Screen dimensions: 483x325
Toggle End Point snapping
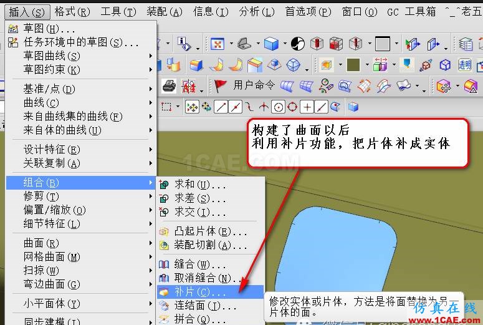tap(221, 107)
